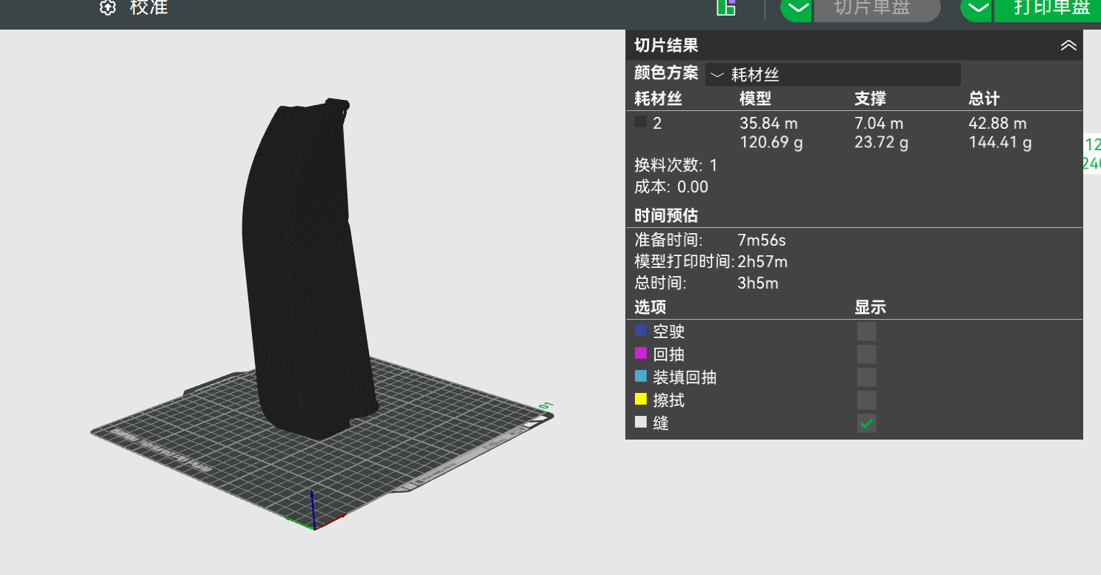Viewport: 1101px width, 575px height.
Task: Click the 支撑 column header
Action: tap(871, 98)
